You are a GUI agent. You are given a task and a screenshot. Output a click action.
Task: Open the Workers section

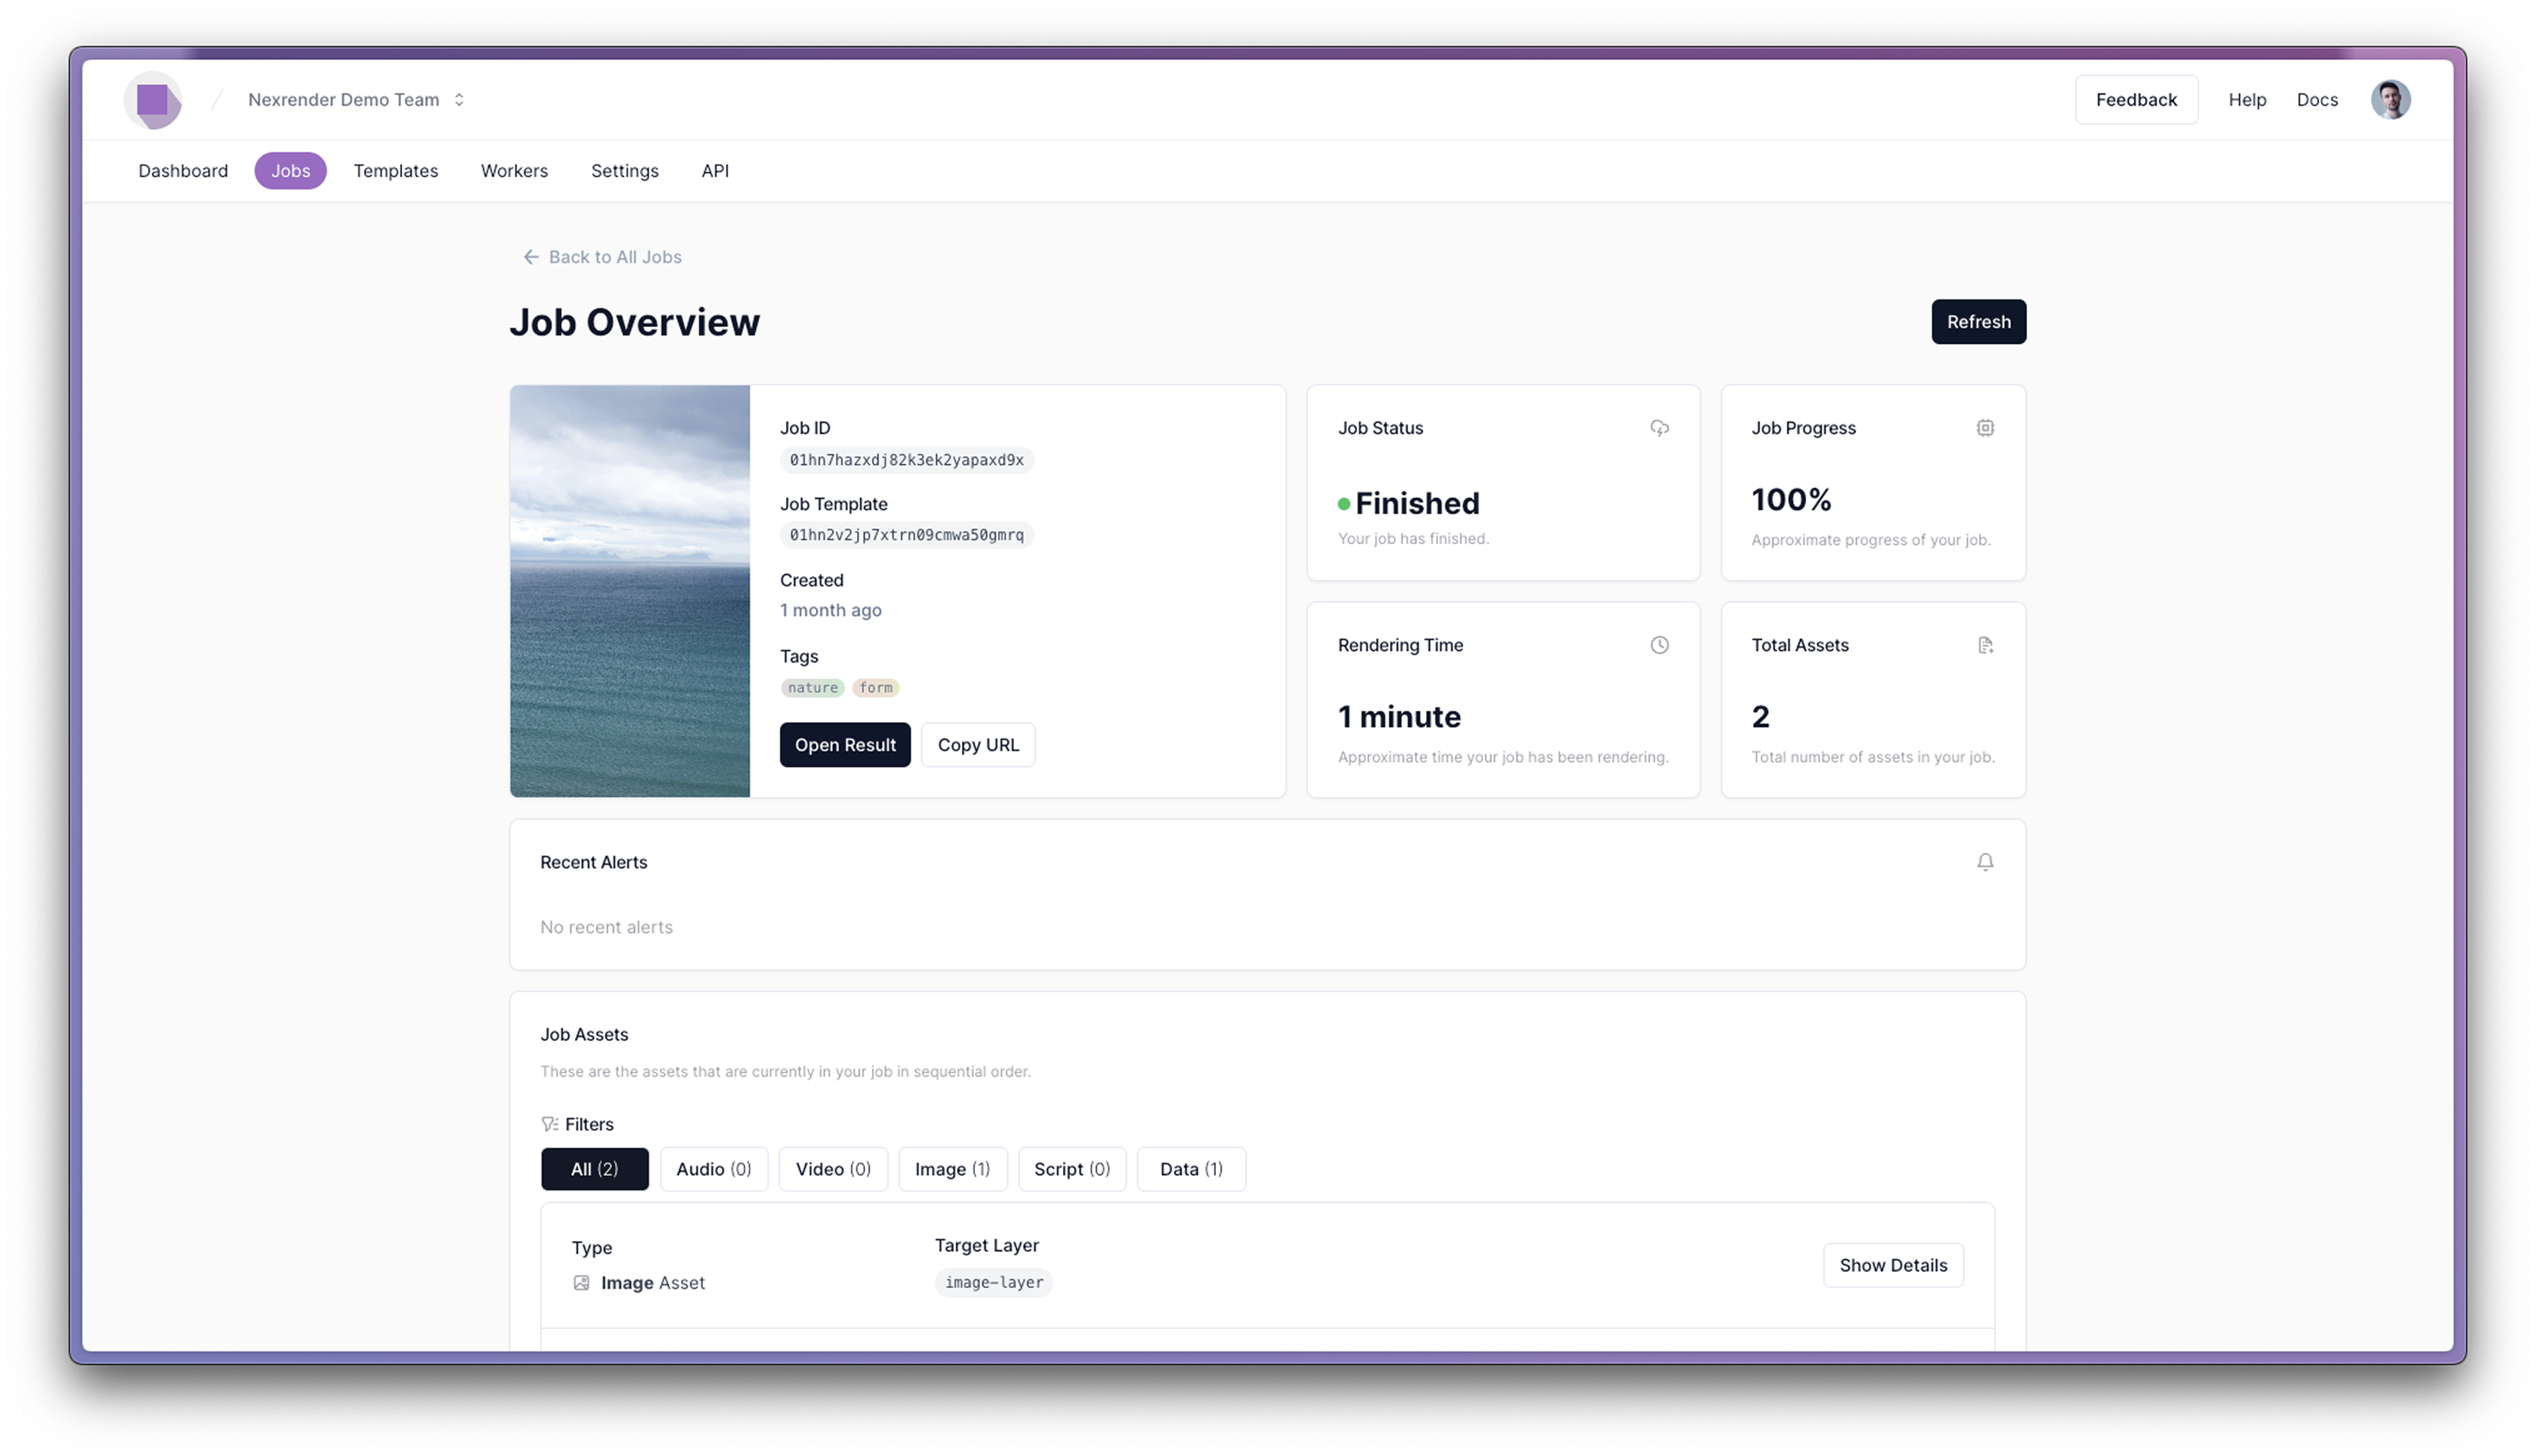514,171
